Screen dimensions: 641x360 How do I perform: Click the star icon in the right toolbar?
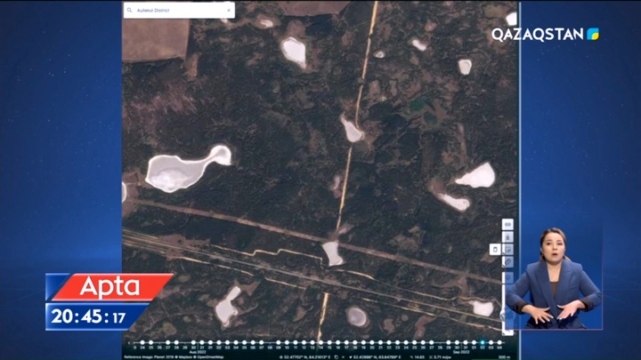(507, 237)
